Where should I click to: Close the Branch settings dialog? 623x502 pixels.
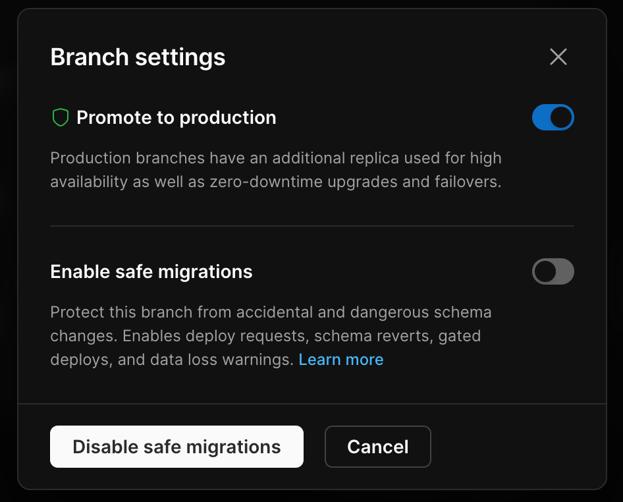pyautogui.click(x=558, y=57)
